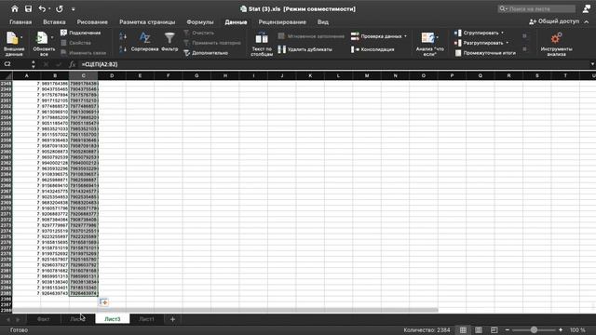Switch to page break preview

494,330
